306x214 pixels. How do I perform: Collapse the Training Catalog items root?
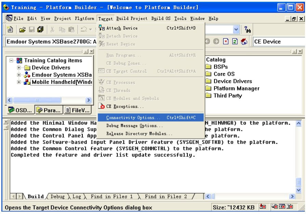point(12,61)
